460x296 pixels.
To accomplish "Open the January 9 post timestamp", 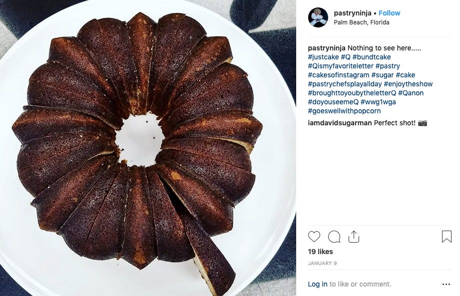I will 322,264.
